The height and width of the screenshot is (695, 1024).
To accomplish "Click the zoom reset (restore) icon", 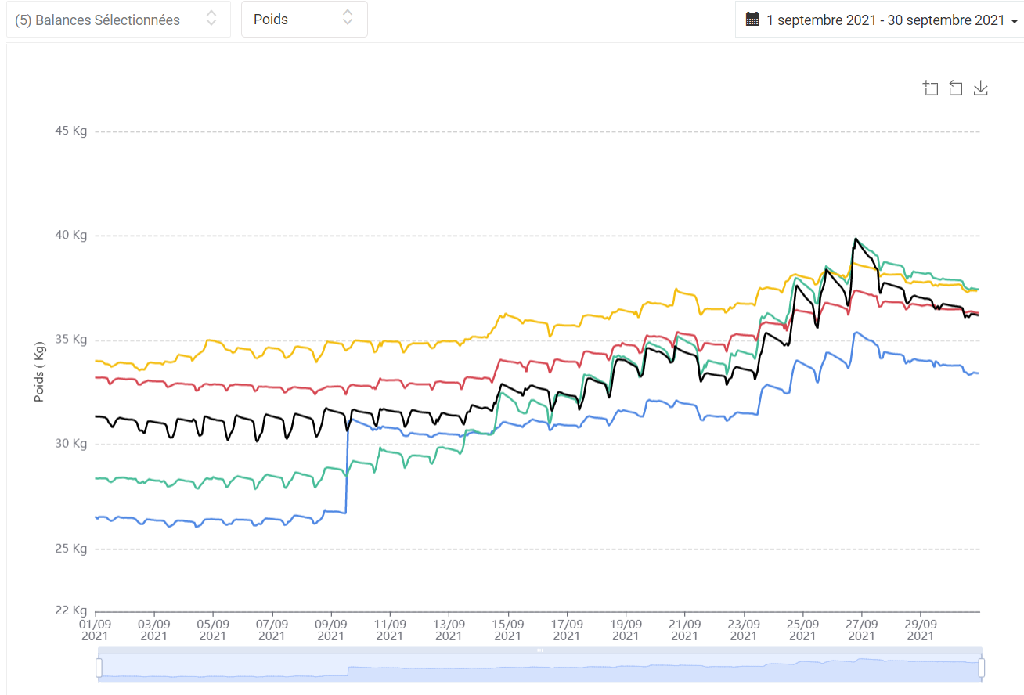I will coord(955,88).
